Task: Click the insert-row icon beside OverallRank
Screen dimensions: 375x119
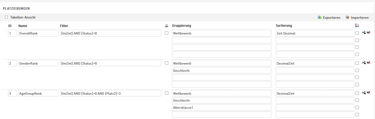Action: [x=364, y=33]
